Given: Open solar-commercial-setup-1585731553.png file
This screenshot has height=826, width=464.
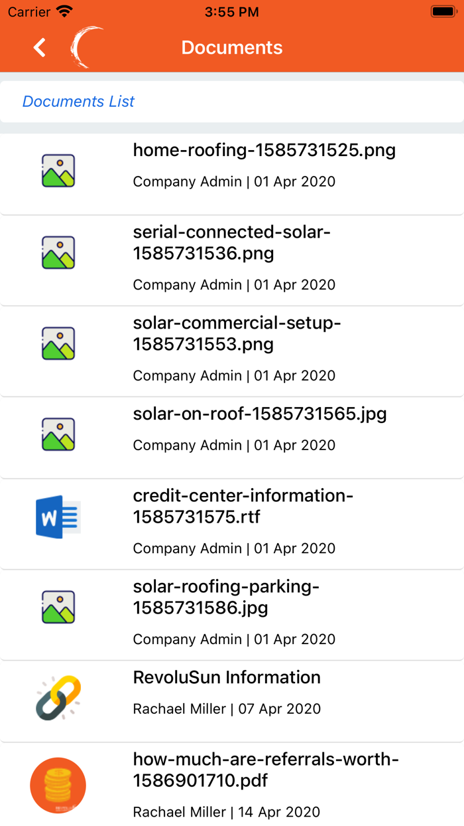Looking at the screenshot, I should pyautogui.click(x=237, y=333).
